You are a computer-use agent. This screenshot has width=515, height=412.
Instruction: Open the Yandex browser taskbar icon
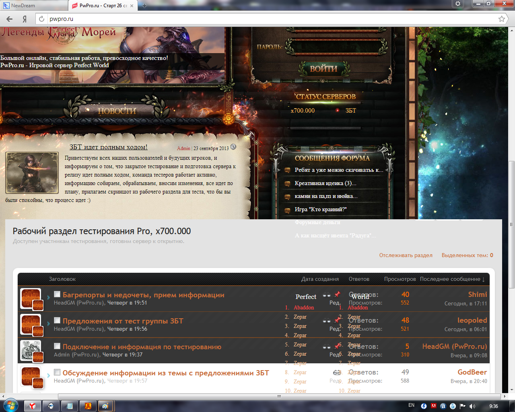point(32,406)
